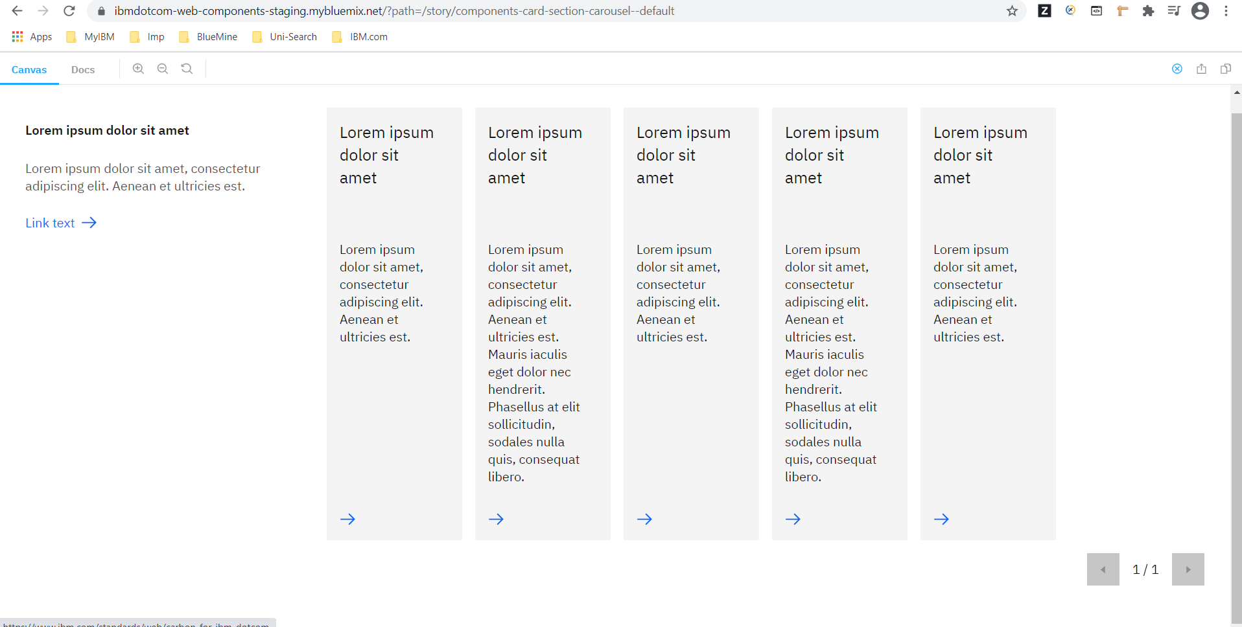This screenshot has width=1242, height=627.
Task: Open the Chrome profile avatar
Action: click(1200, 11)
